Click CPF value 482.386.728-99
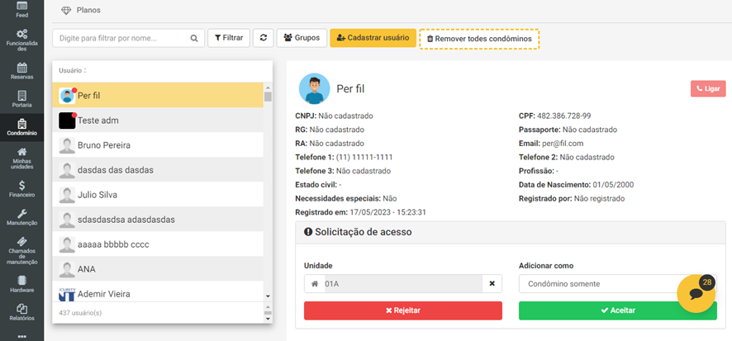The height and width of the screenshot is (341, 732). tap(564, 116)
